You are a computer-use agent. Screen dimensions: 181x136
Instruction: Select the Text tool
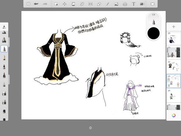point(134,4)
